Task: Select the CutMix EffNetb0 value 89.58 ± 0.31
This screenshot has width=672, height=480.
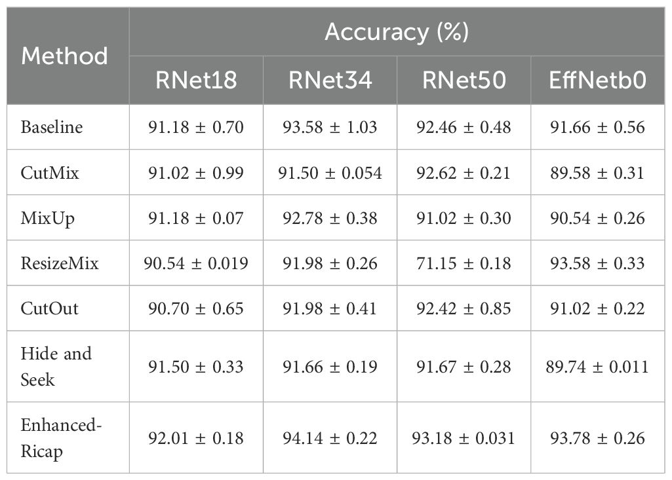Action: [x=597, y=172]
